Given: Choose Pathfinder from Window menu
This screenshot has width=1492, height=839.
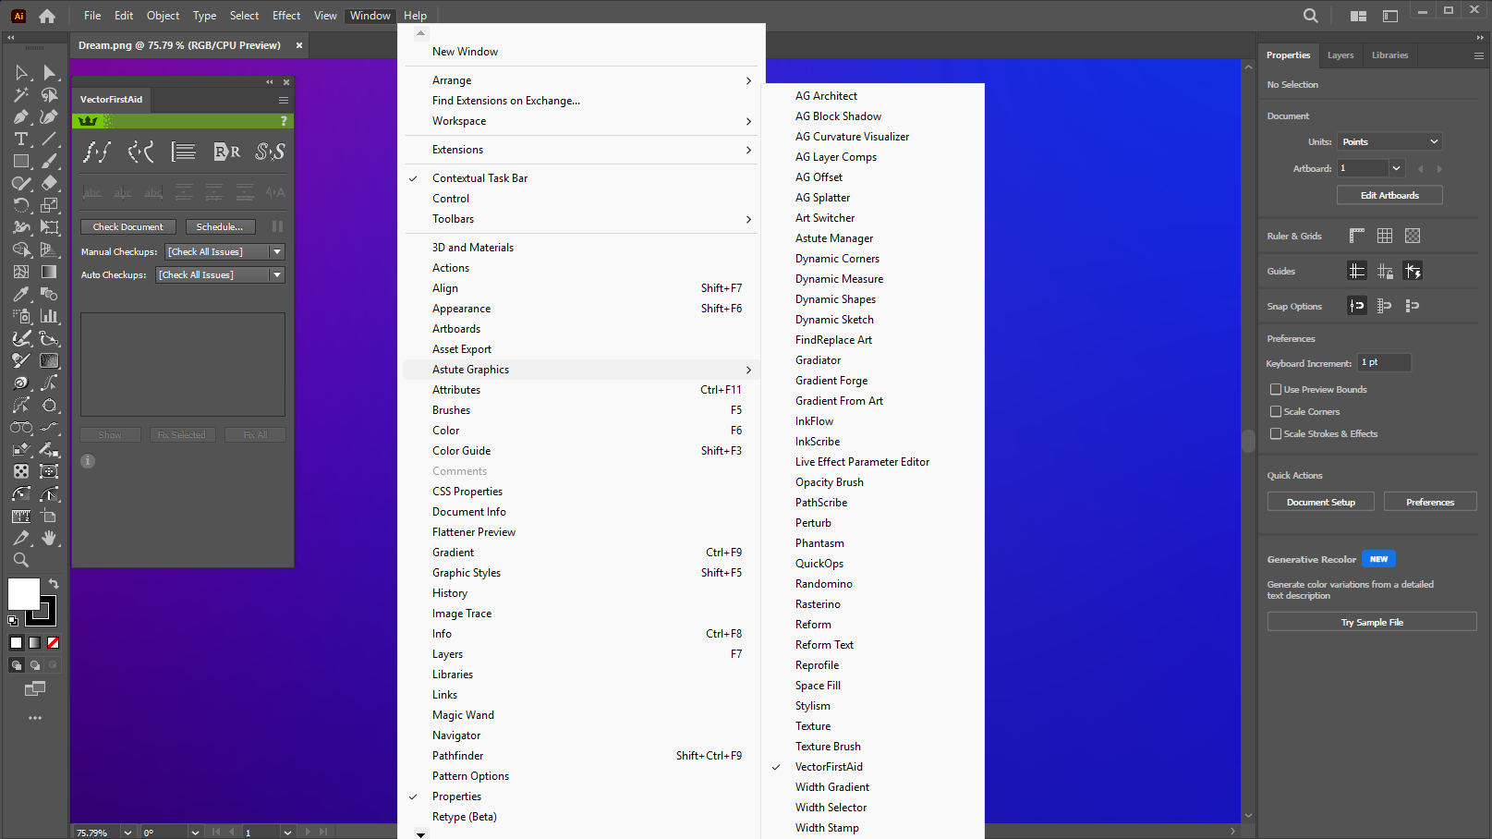Looking at the screenshot, I should (581, 756).
